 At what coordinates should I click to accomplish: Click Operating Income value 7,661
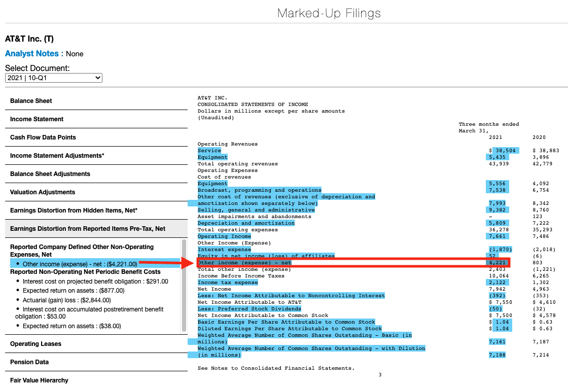[497, 236]
